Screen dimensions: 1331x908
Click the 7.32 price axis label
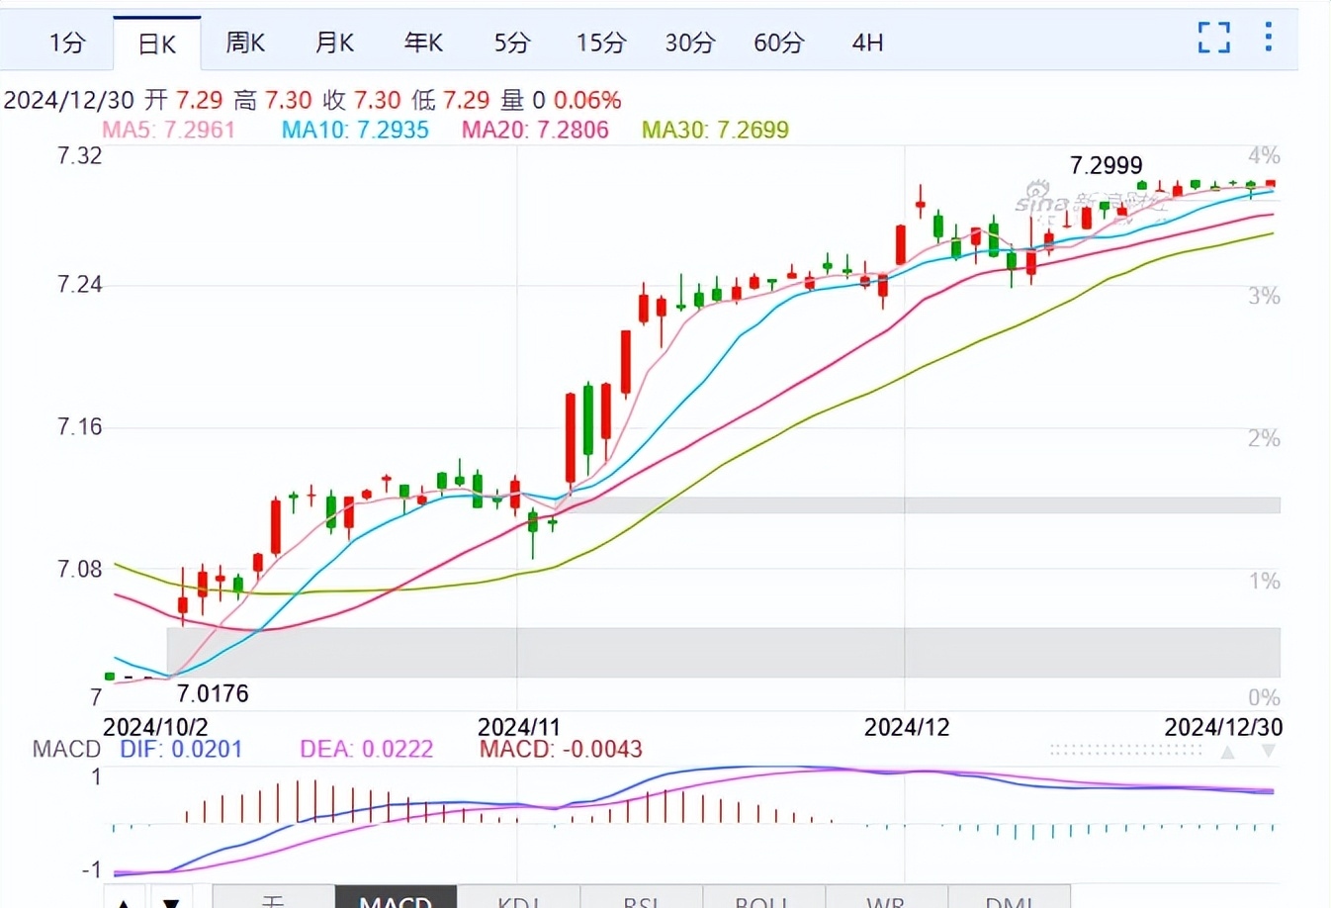(80, 155)
